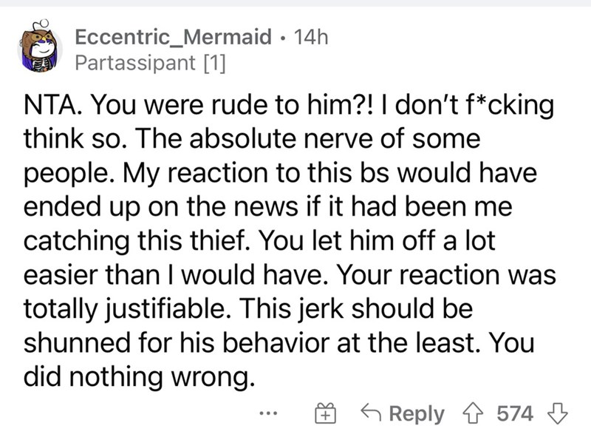Click the 574 vote count
Image resolution: width=591 pixels, height=437 pixels.
tap(515, 413)
